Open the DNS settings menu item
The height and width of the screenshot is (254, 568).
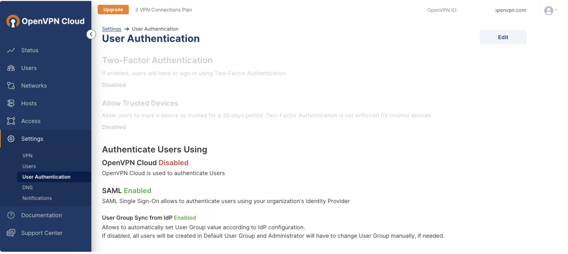pyautogui.click(x=27, y=188)
